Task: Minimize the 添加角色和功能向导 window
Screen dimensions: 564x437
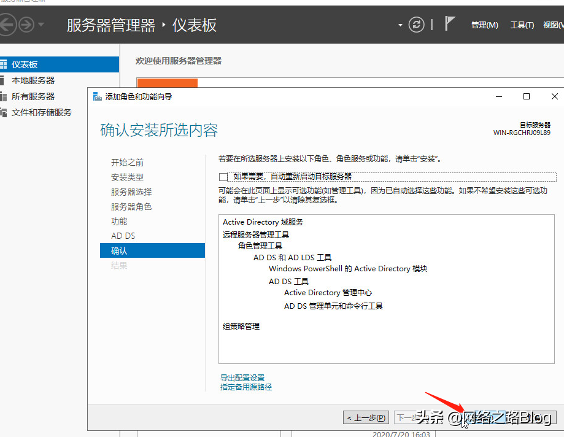Action: (499, 96)
